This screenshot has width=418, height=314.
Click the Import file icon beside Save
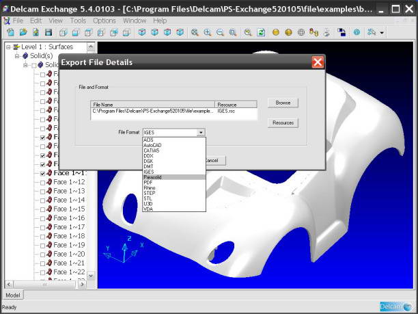click(x=36, y=32)
